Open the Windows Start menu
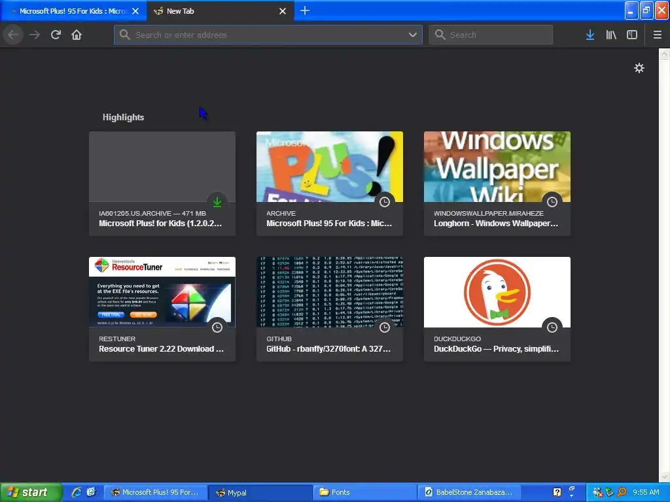Image resolution: width=670 pixels, height=502 pixels. [x=31, y=492]
